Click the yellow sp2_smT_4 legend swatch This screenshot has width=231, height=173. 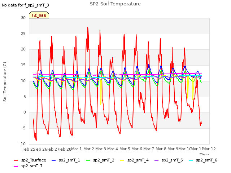(x=122, y=161)
